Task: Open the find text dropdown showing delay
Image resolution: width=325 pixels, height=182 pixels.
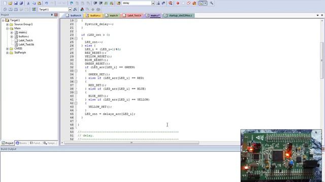Action: point(153,3)
